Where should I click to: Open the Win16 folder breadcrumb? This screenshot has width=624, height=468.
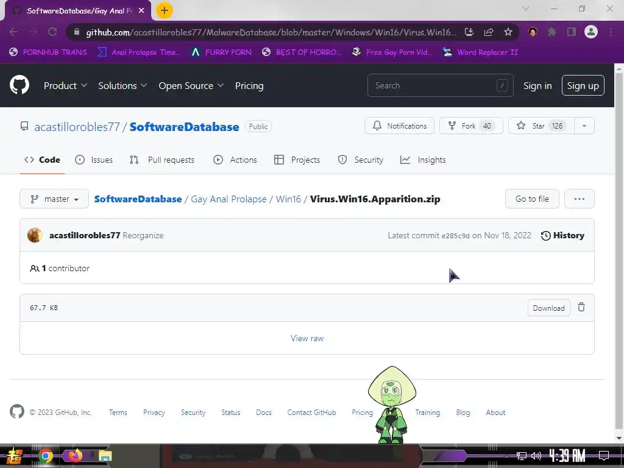(x=288, y=199)
